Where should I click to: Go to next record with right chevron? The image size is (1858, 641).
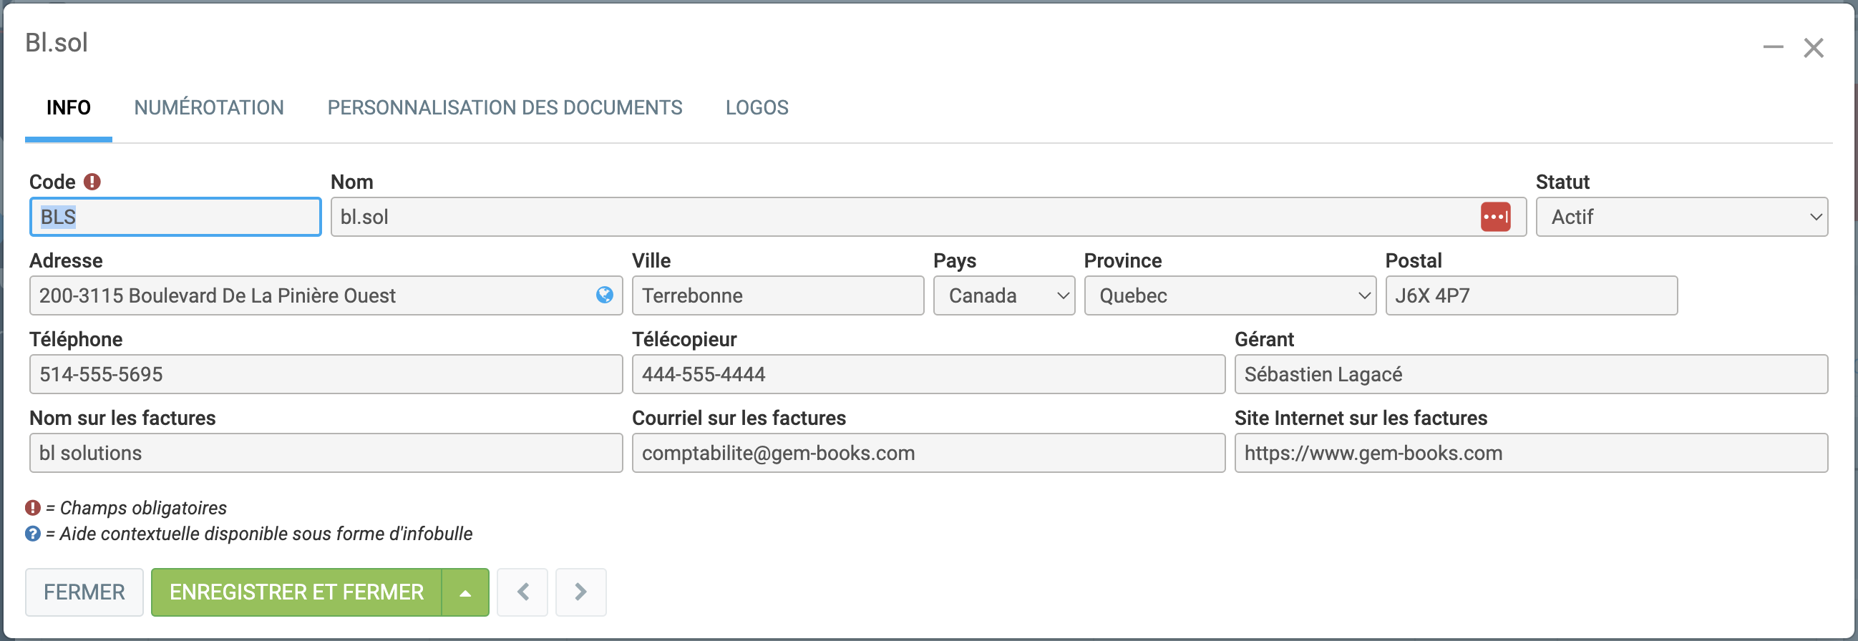[580, 592]
